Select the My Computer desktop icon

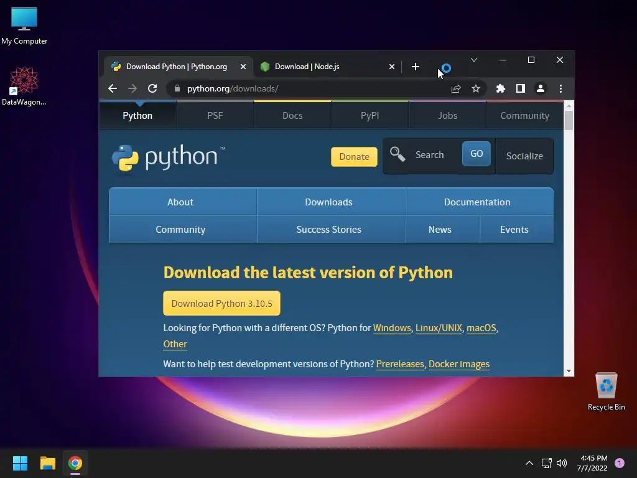pyautogui.click(x=24, y=25)
